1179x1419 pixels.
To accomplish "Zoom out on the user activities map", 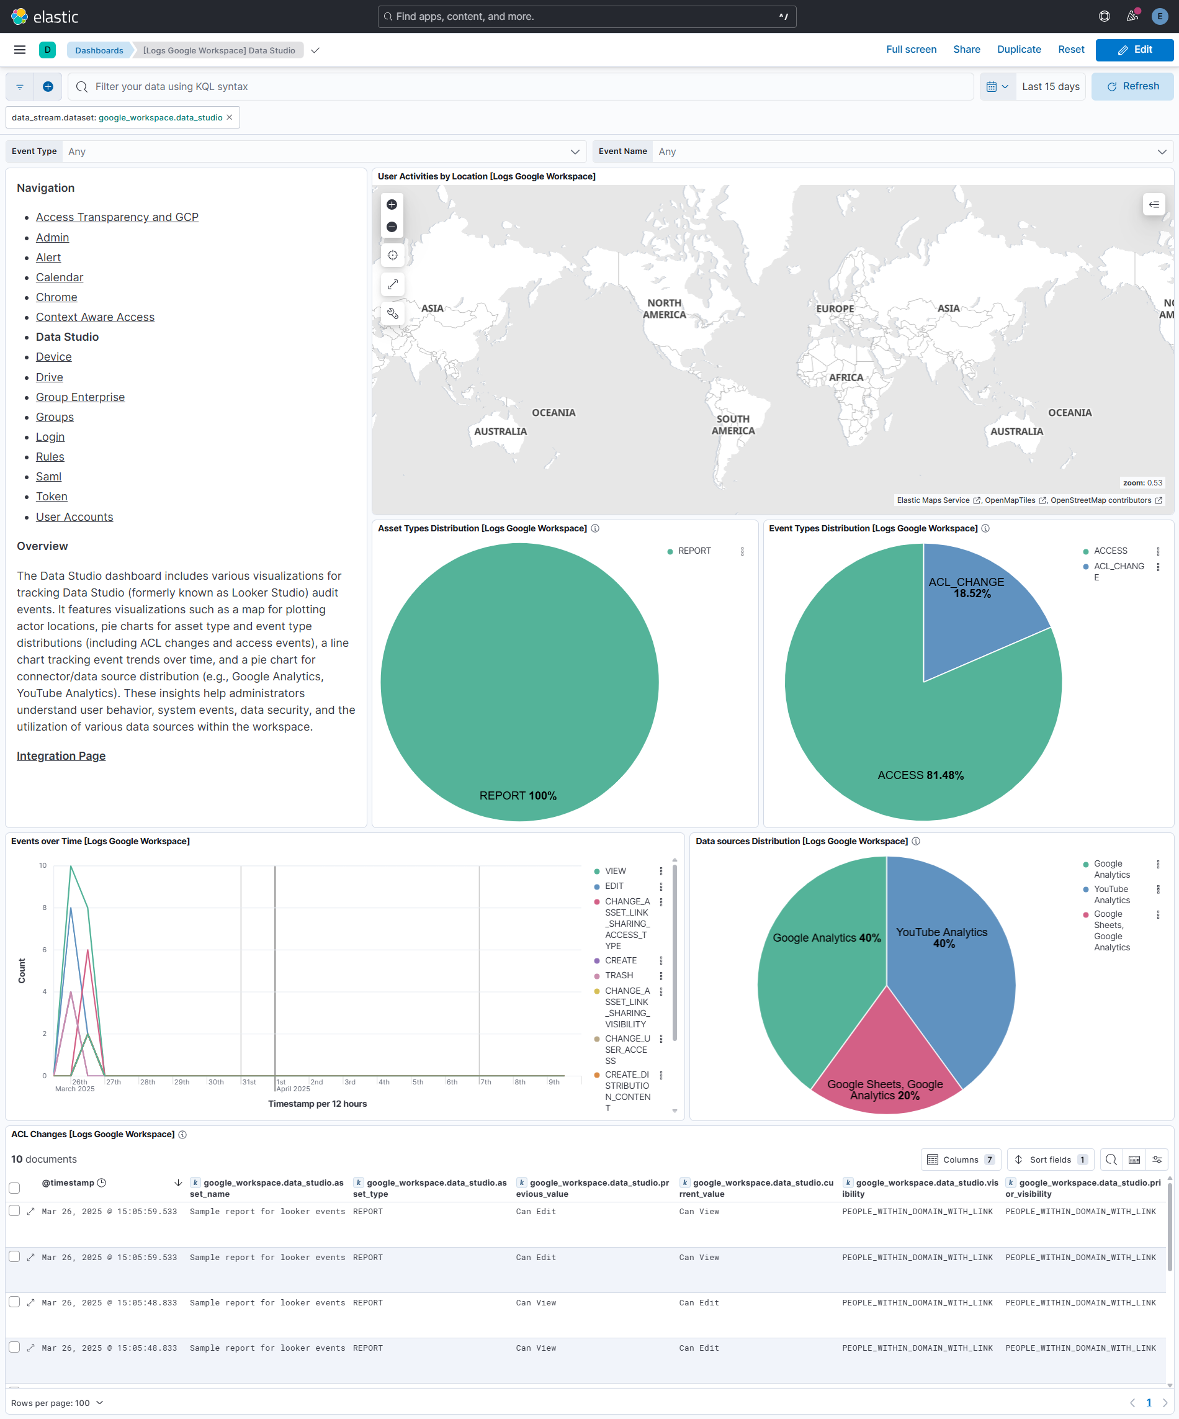I will [x=392, y=227].
